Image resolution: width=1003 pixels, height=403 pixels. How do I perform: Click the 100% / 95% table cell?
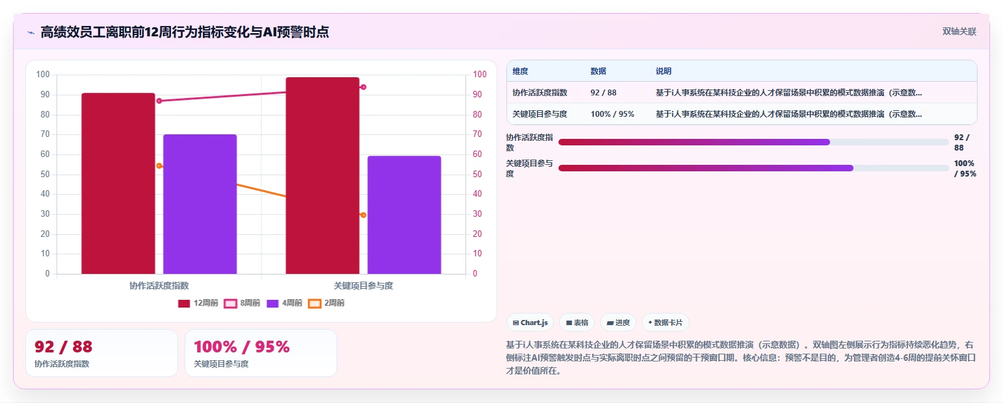point(612,114)
